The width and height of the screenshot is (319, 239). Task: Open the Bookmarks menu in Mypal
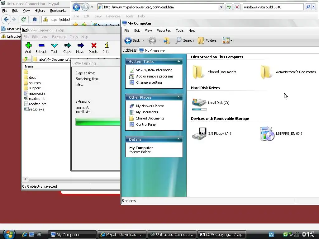tap(58, 11)
